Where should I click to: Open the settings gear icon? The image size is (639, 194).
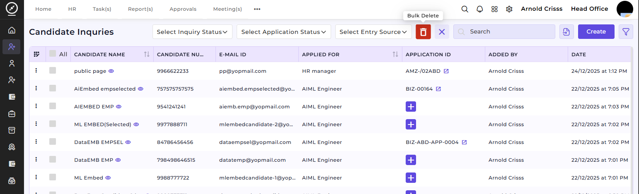coord(509,9)
